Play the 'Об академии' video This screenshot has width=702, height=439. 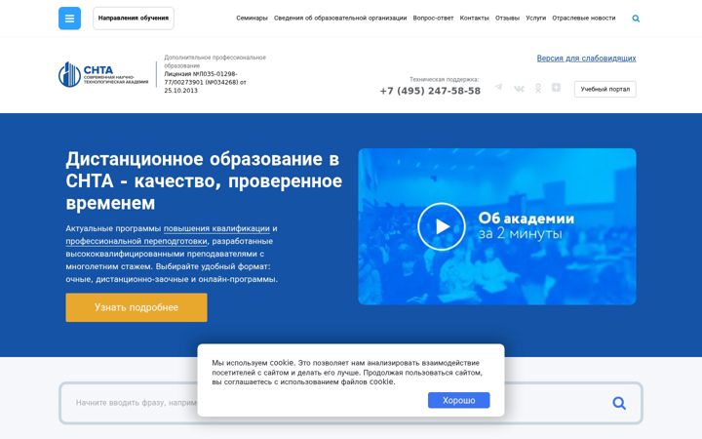point(442,226)
